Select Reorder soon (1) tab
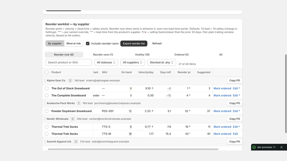The image size is (287, 161). 103,55
